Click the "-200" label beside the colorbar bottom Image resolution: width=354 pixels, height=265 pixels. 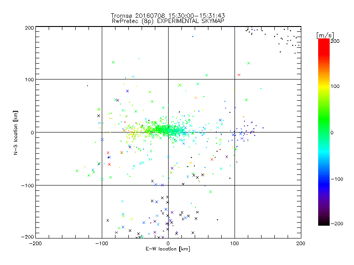(x=337, y=223)
